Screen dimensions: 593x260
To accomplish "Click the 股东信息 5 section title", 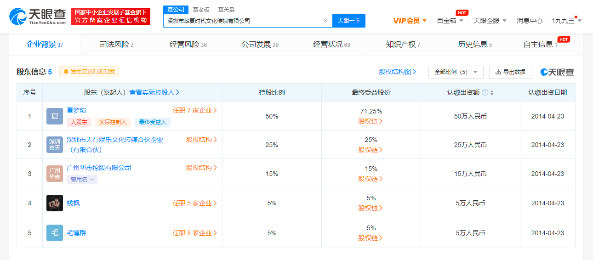I will 34,72.
